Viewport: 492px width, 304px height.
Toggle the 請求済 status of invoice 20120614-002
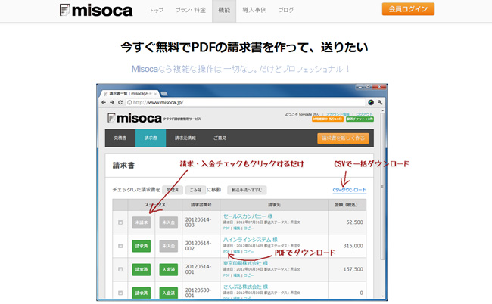click(x=142, y=246)
